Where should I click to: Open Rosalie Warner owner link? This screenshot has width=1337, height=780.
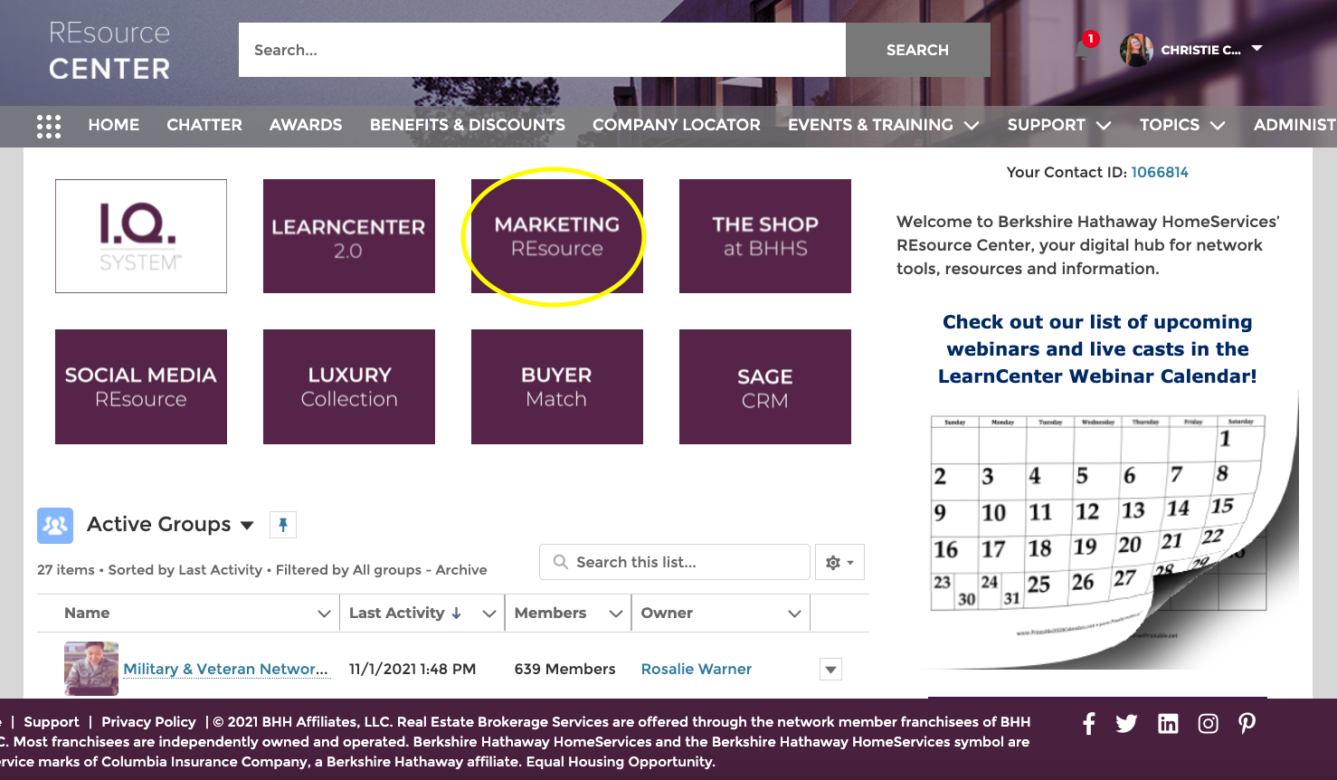(x=697, y=669)
